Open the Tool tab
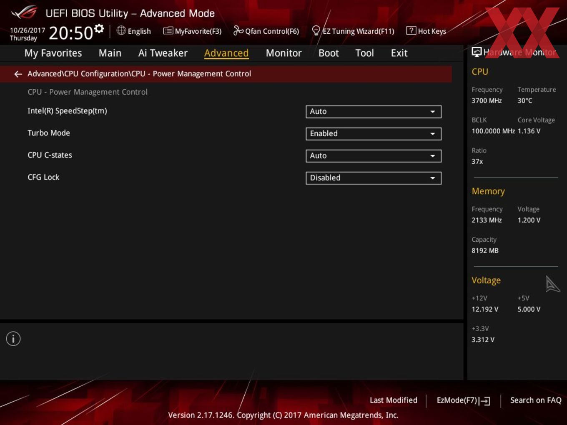Viewport: 567px width, 425px height. pyautogui.click(x=364, y=53)
